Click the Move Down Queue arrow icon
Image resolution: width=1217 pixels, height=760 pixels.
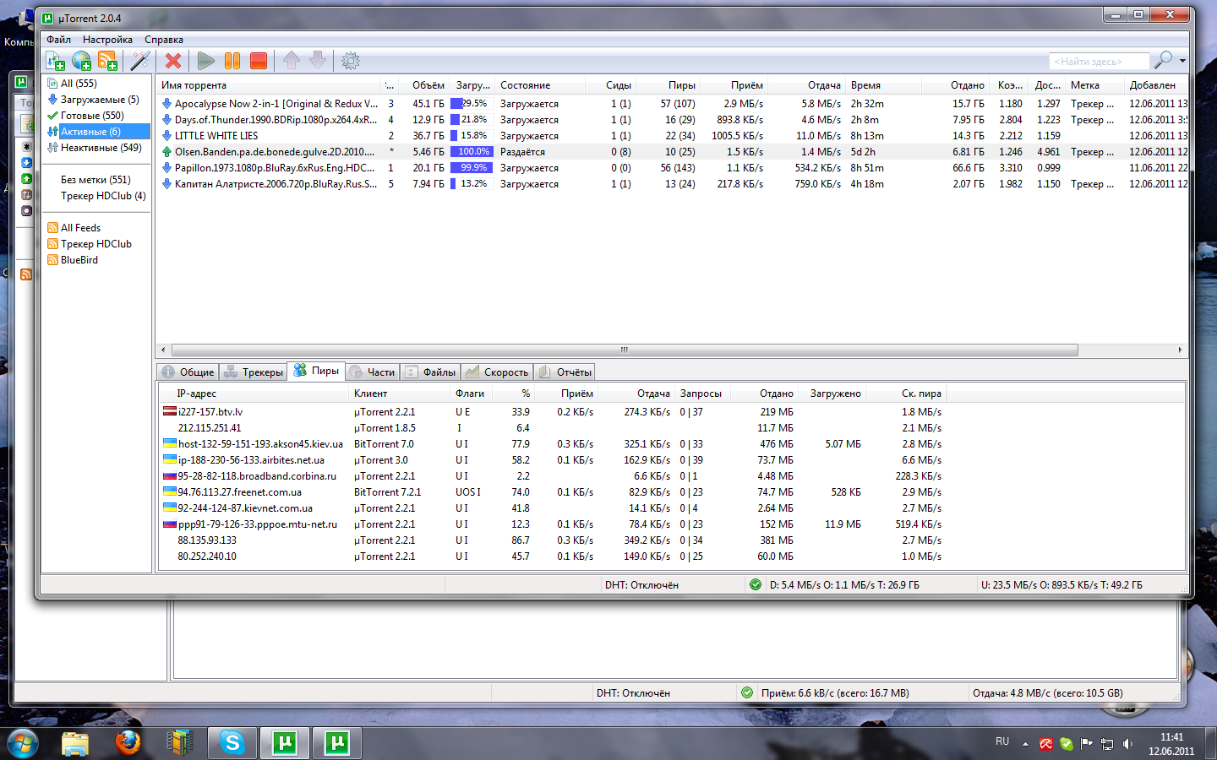click(x=318, y=60)
